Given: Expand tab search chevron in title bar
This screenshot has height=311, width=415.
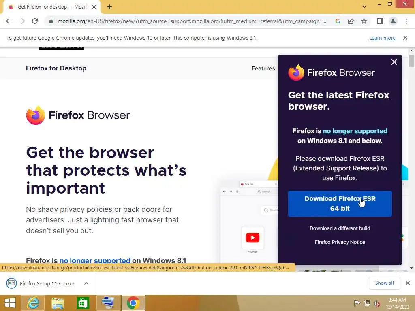Looking at the screenshot, I should (x=364, y=7).
